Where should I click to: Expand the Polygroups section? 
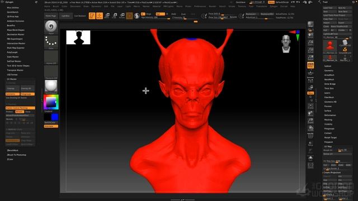point(329,128)
